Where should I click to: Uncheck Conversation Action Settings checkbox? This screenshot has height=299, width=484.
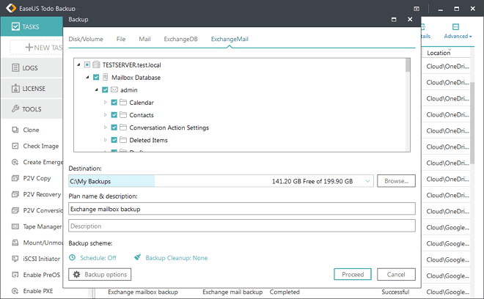point(114,128)
